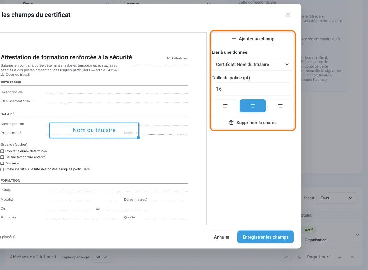The image size is (368, 270).
Task: Go to first page arrow
Action: coord(287,257)
